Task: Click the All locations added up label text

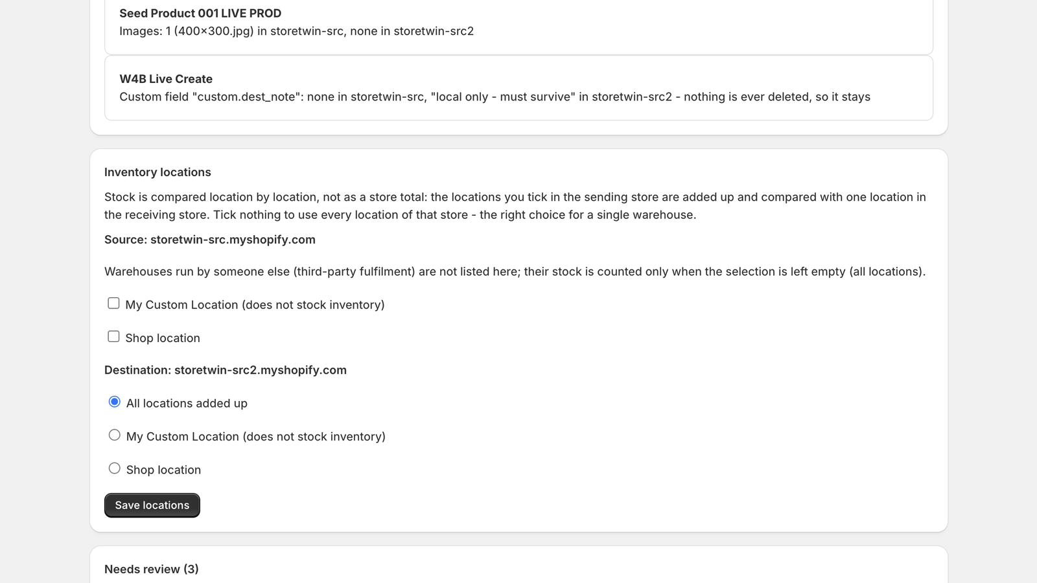Action: [187, 404]
